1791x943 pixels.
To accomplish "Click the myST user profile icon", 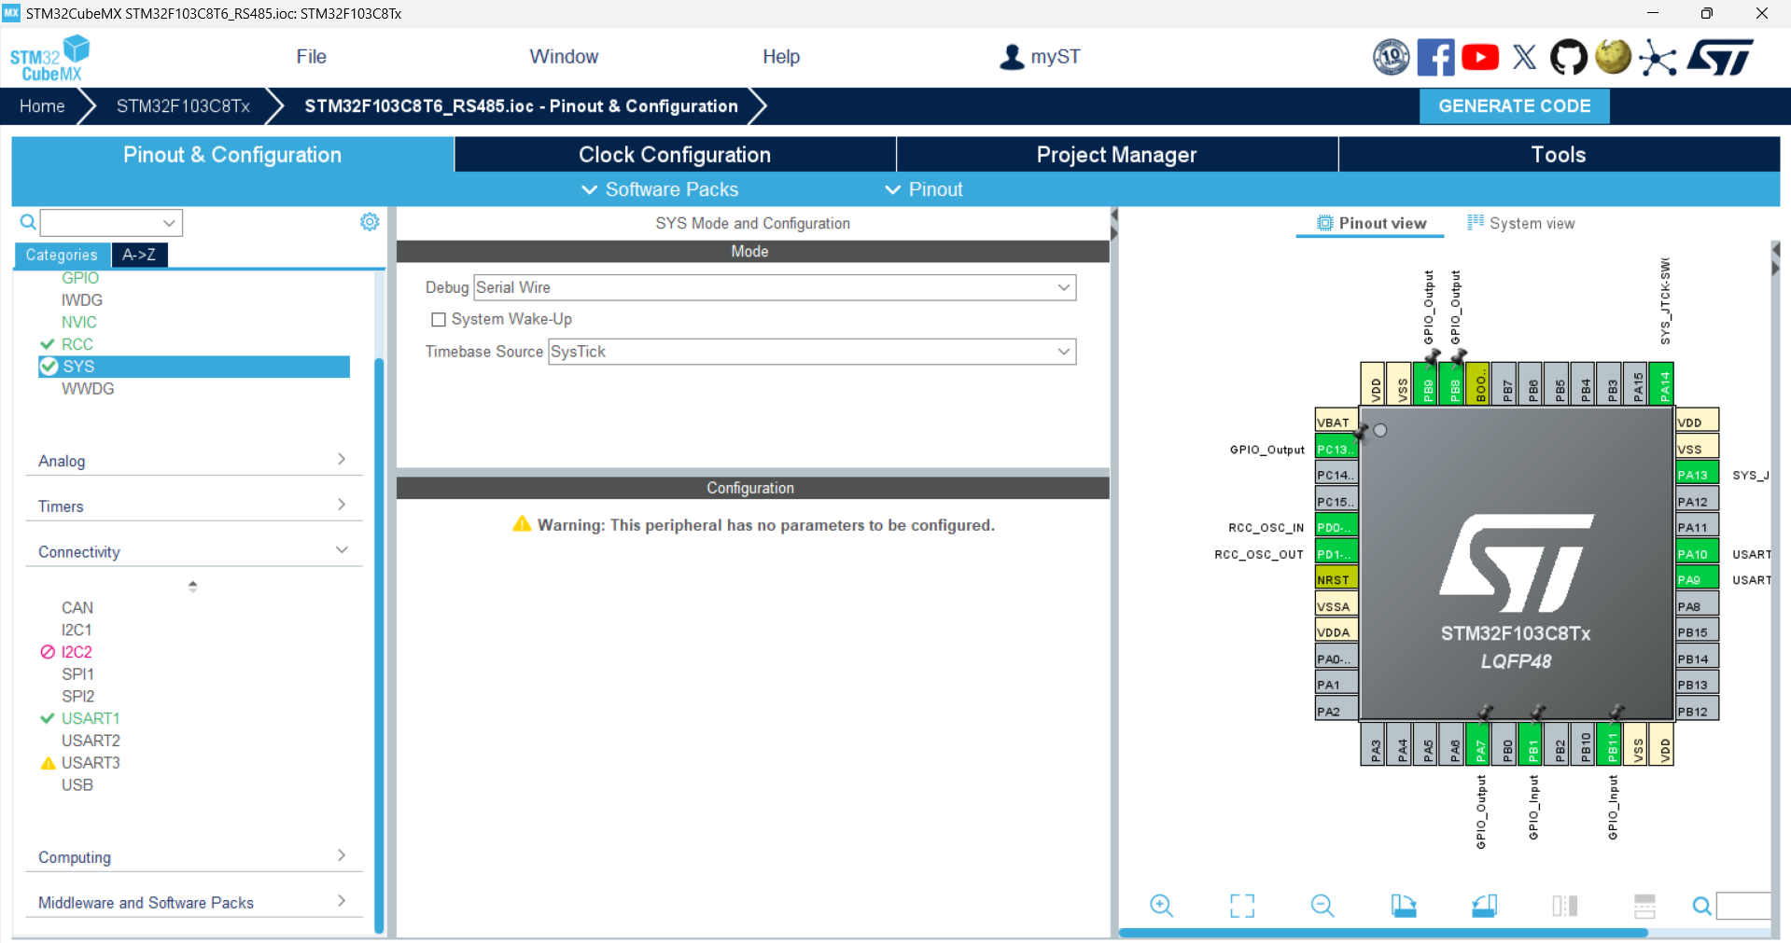I will point(1012,57).
